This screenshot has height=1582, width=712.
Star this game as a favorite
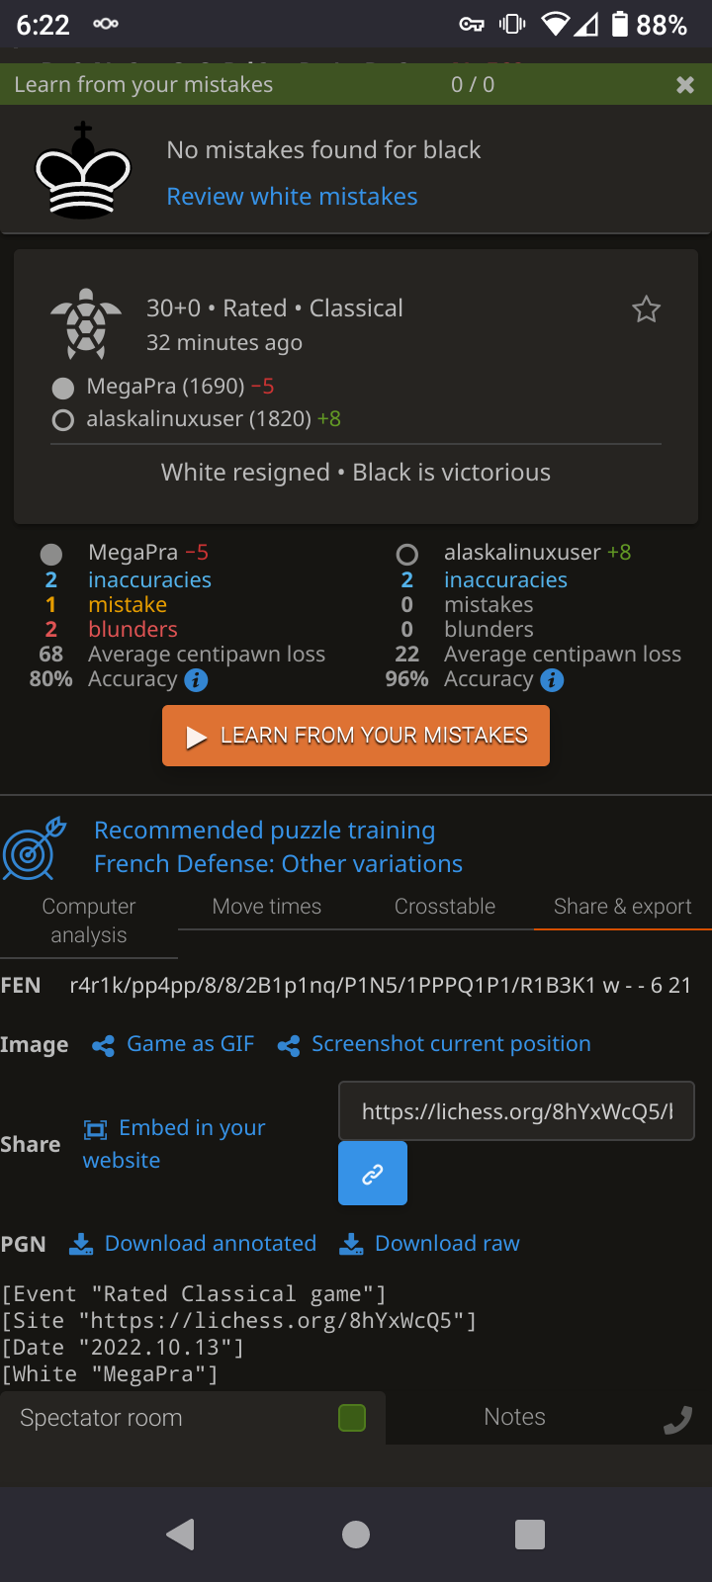(646, 310)
